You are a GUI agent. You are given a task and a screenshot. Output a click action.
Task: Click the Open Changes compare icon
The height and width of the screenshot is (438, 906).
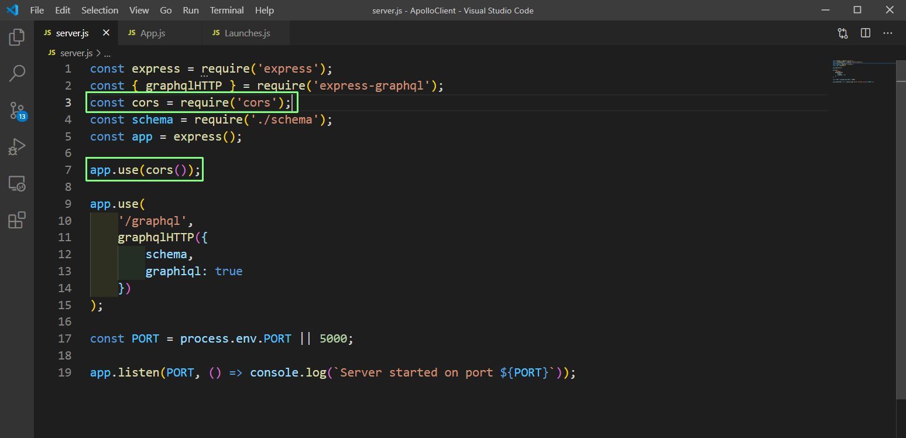pos(843,33)
